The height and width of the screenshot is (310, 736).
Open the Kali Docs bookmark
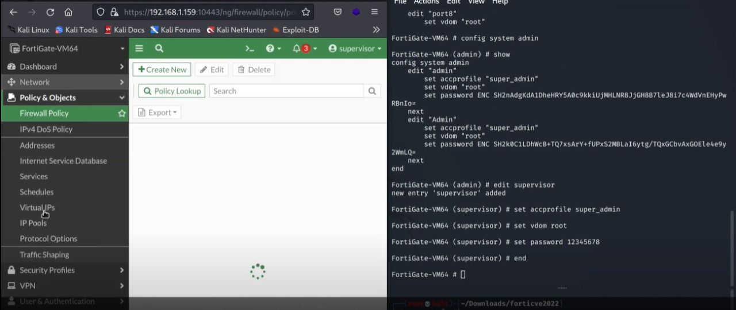(124, 30)
